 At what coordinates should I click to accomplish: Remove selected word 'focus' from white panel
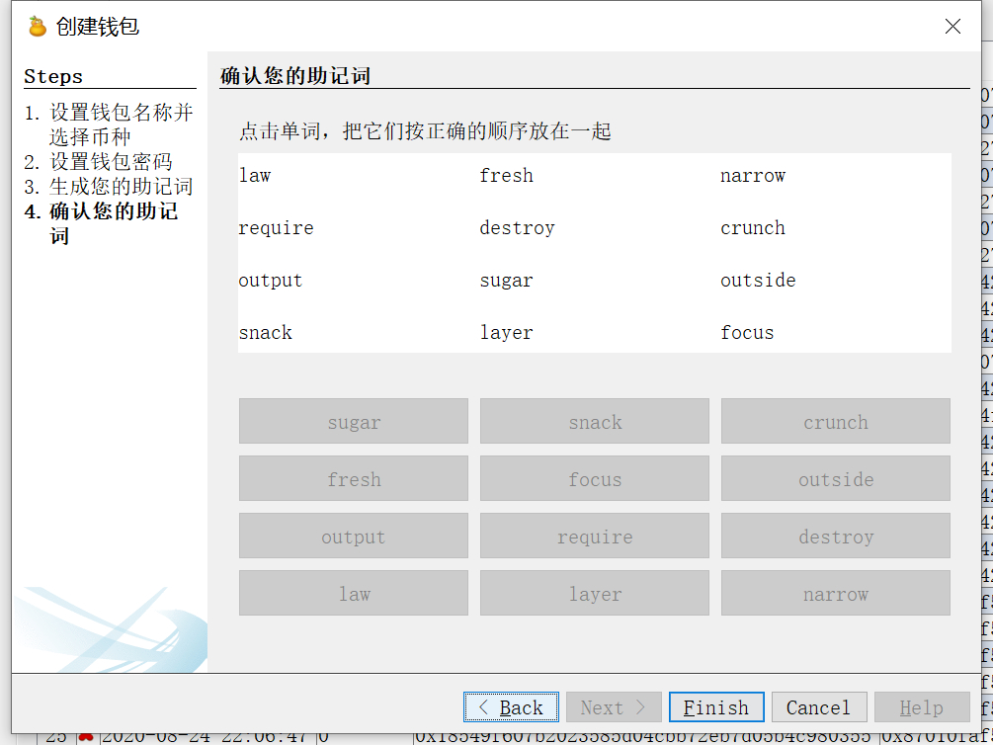pos(747,332)
